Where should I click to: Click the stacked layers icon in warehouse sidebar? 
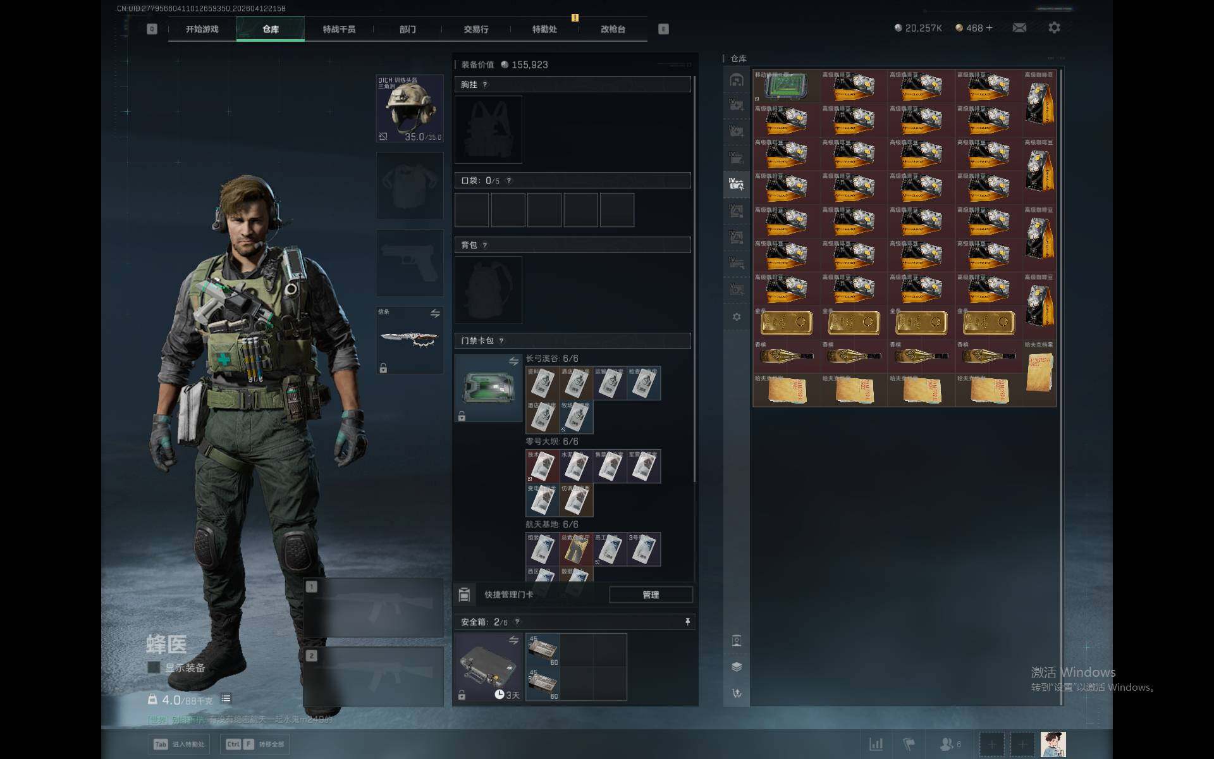737,667
